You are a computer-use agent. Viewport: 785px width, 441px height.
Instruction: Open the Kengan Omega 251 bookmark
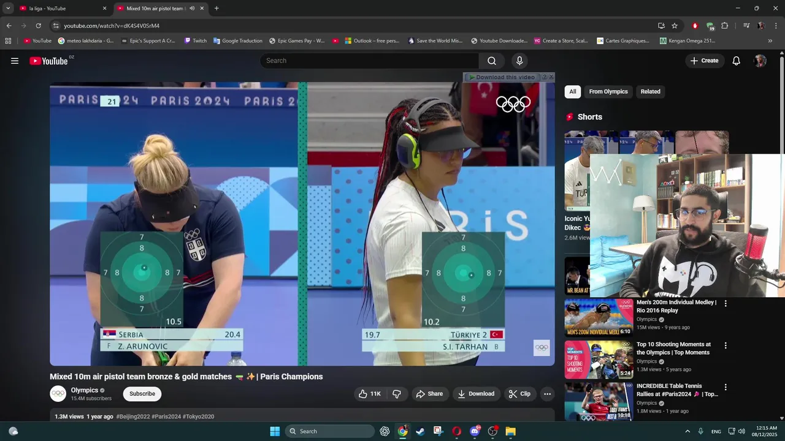coord(687,41)
